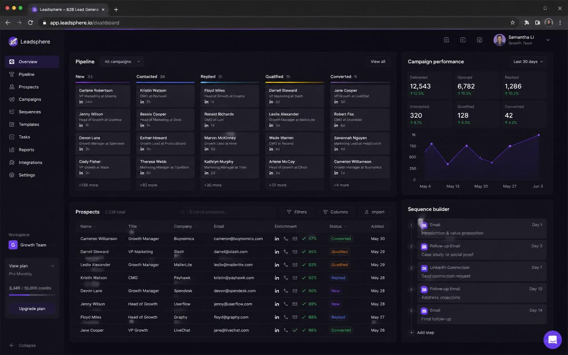This screenshot has height=355, width=568.
Task: Click mail icon in Leslie Alexander's table row
Action: 295,265
